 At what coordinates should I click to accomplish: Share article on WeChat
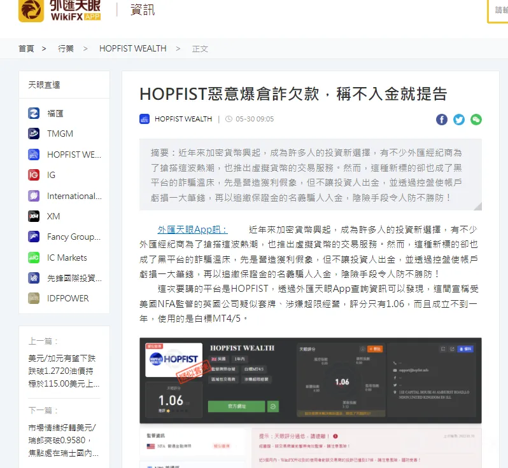(x=476, y=120)
